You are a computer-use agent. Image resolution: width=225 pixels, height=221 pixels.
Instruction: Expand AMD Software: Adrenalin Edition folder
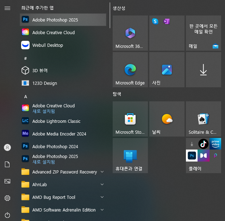(x=63, y=210)
